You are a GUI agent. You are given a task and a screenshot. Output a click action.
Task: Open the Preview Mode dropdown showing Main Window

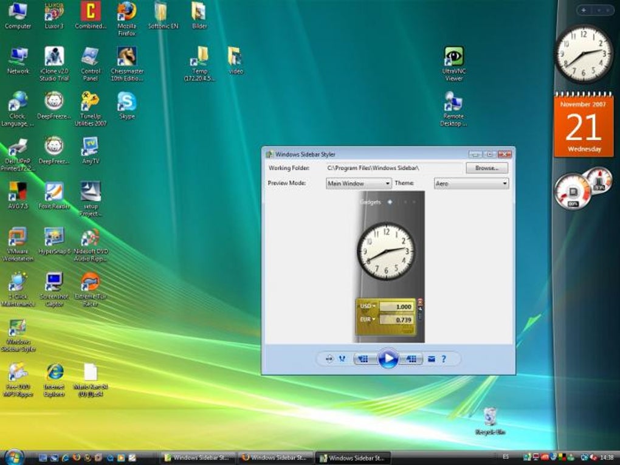359,184
